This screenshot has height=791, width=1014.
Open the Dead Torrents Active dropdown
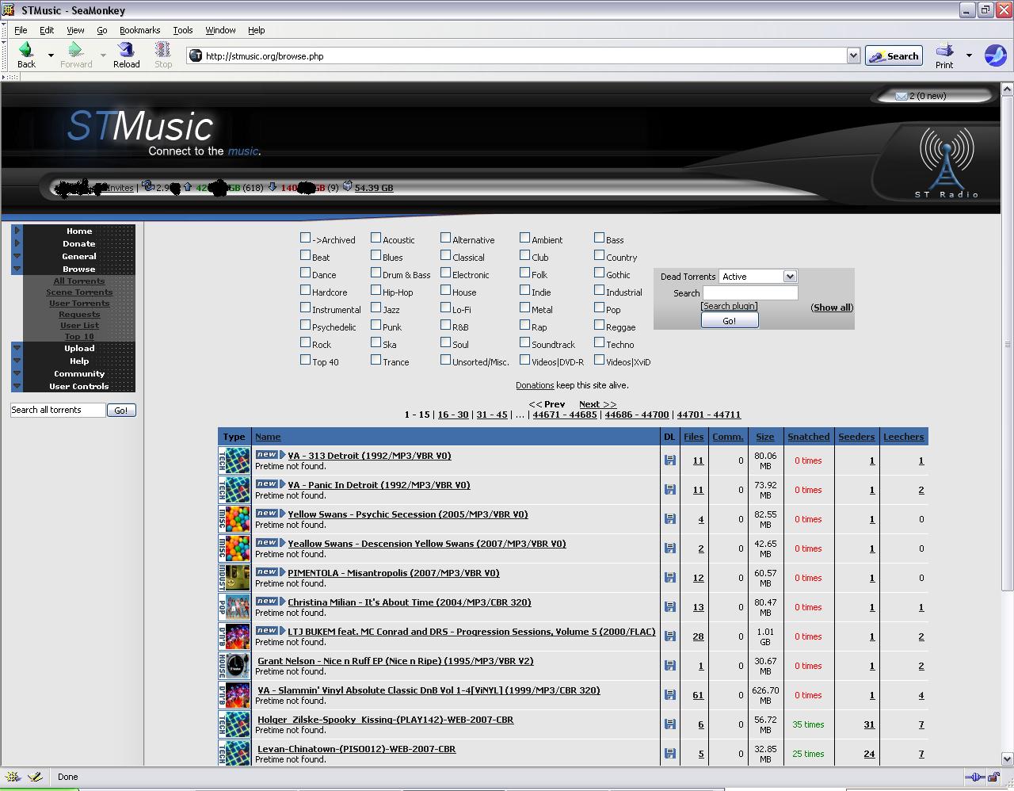757,277
